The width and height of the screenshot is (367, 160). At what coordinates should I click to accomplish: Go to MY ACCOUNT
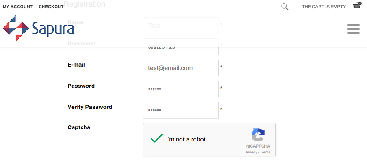tap(18, 7)
